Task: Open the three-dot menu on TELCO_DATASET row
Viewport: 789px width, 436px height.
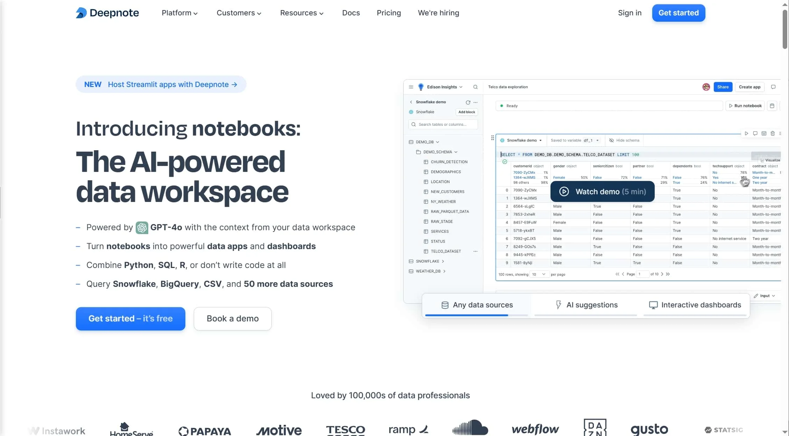Action: point(475,252)
